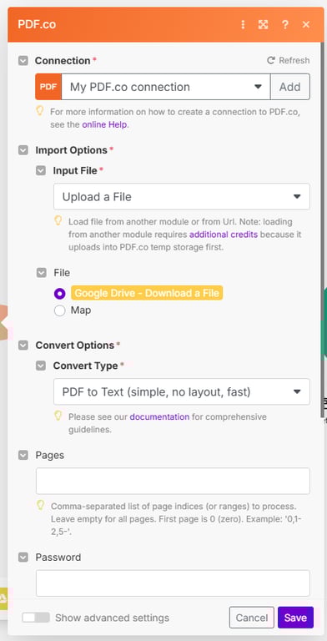The image size is (327, 641).
Task: Open the PDF to Text convert type dropdown
Action: point(182,391)
